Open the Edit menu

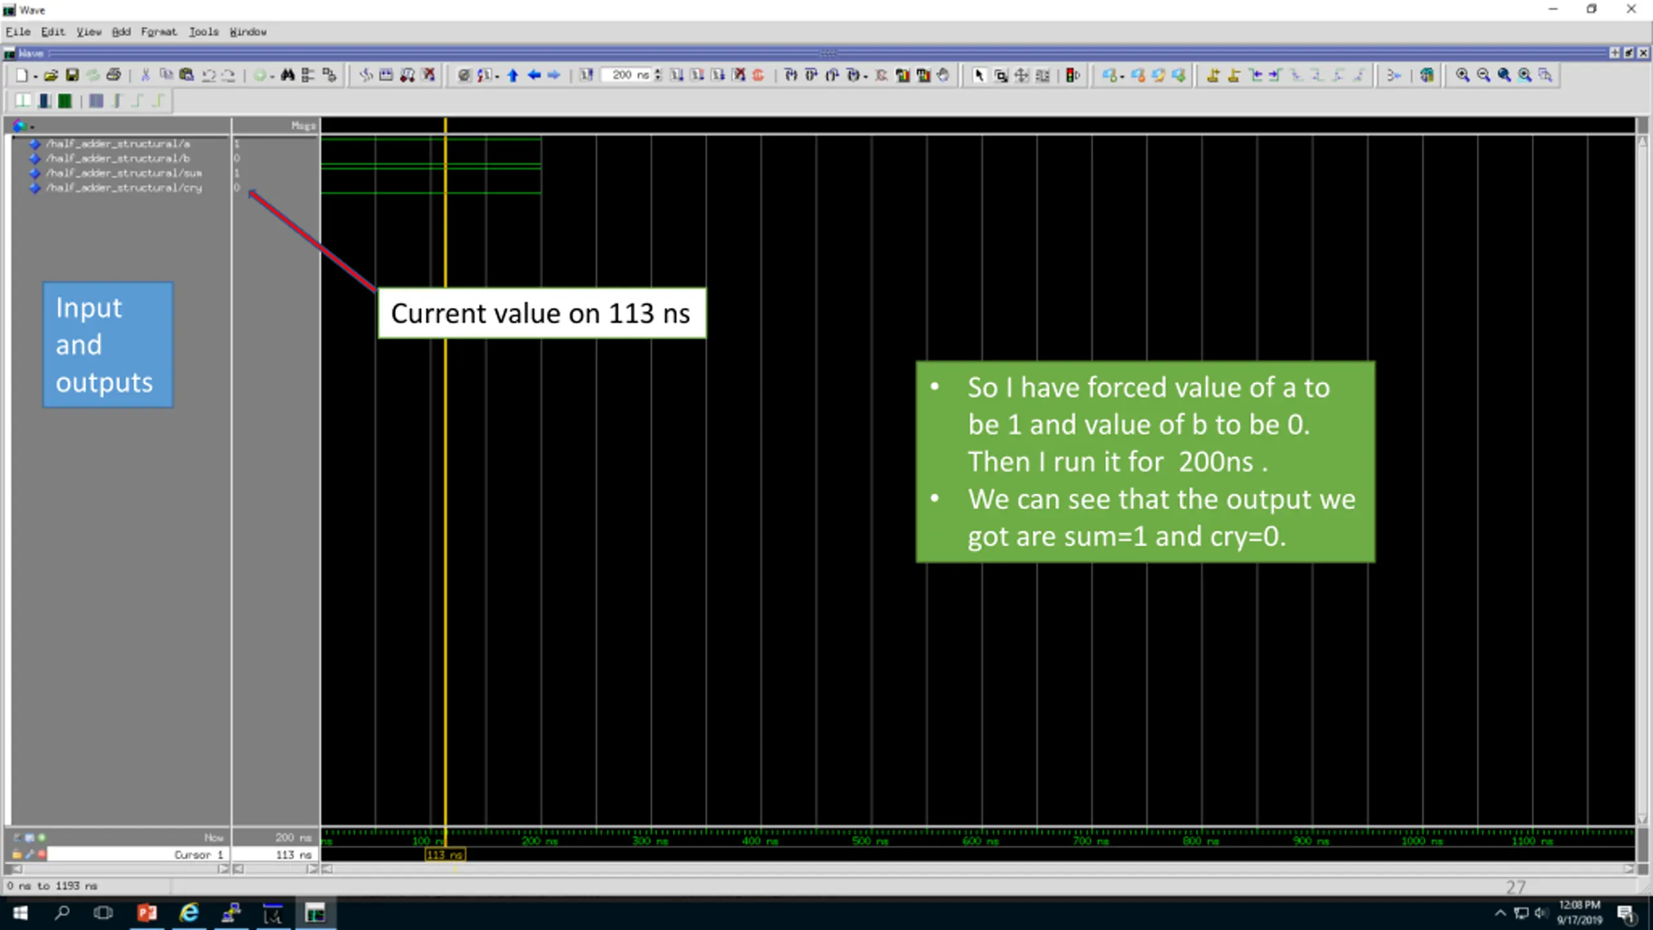53,32
